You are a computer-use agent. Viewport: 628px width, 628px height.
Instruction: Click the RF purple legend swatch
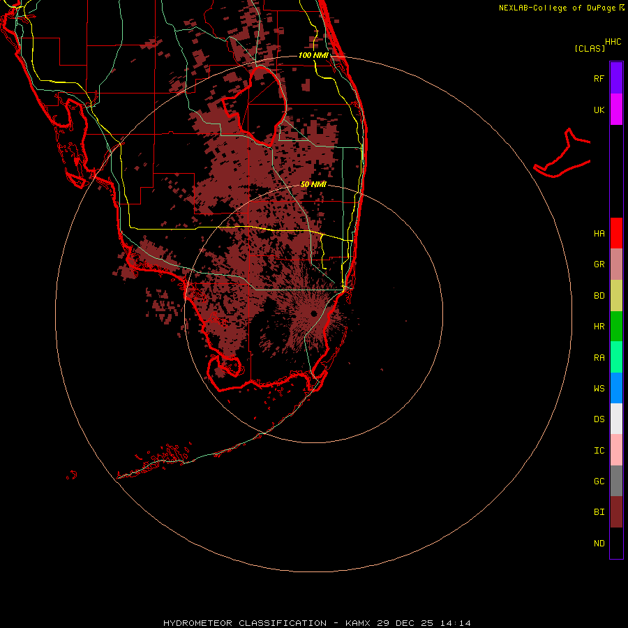(616, 78)
